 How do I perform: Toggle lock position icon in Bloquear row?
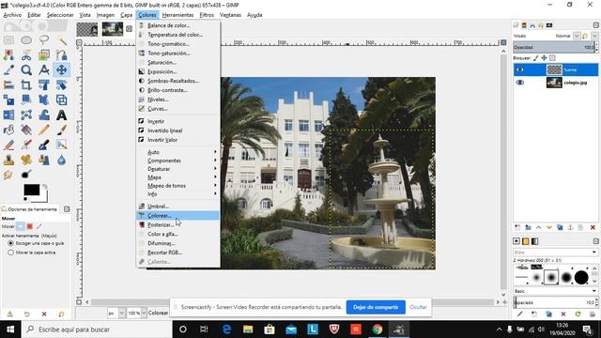(x=544, y=58)
